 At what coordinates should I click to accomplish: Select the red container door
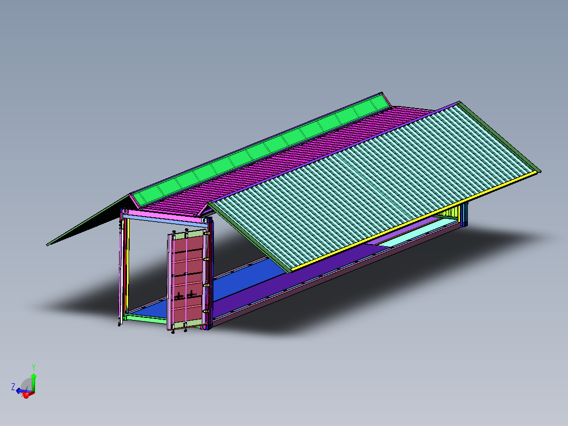click(x=187, y=279)
